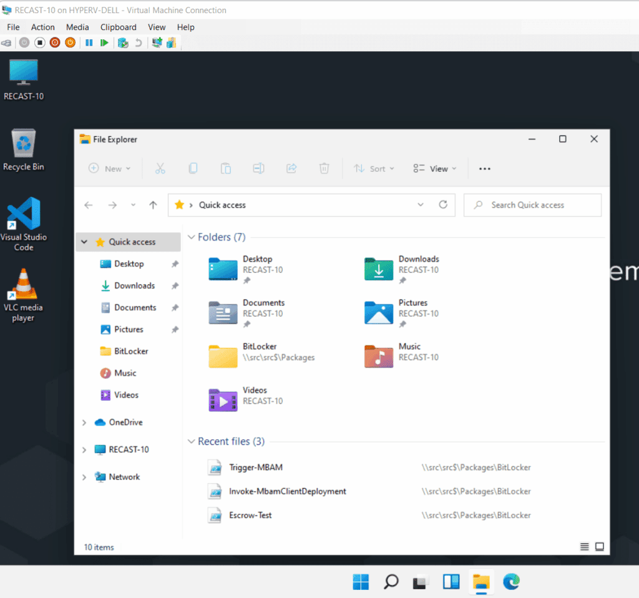
Task: Open the View dropdown
Action: coord(435,168)
